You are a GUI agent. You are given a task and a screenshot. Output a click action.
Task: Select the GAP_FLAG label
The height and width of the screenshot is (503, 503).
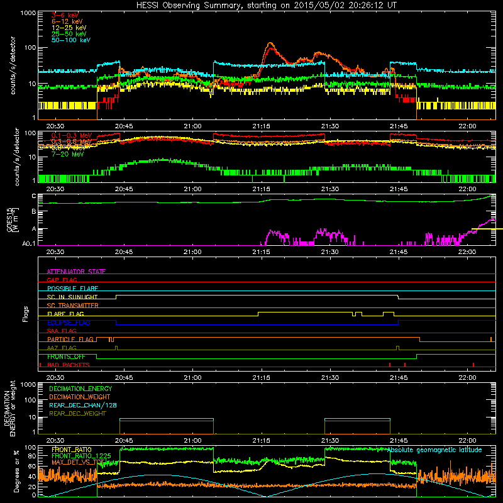[62, 280]
